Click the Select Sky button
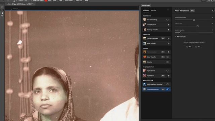The height and width of the screenshot is (121, 215). (x=79, y=1)
